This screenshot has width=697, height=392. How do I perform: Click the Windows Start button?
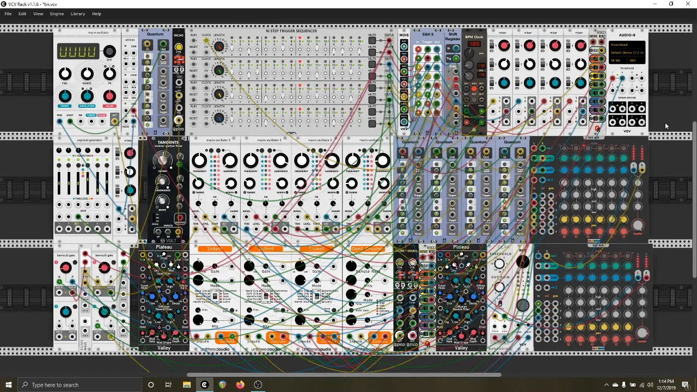click(8, 385)
